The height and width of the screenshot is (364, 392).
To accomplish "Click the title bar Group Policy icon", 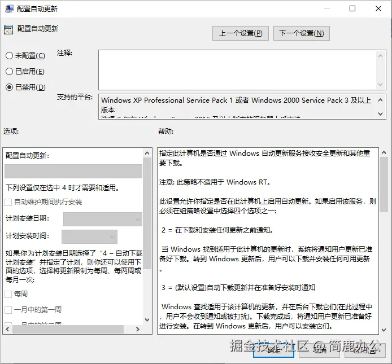I will coord(9,8).
